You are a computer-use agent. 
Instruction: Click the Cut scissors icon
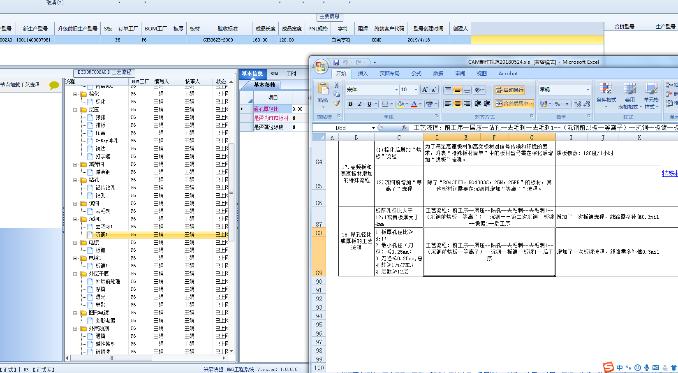tap(337, 85)
